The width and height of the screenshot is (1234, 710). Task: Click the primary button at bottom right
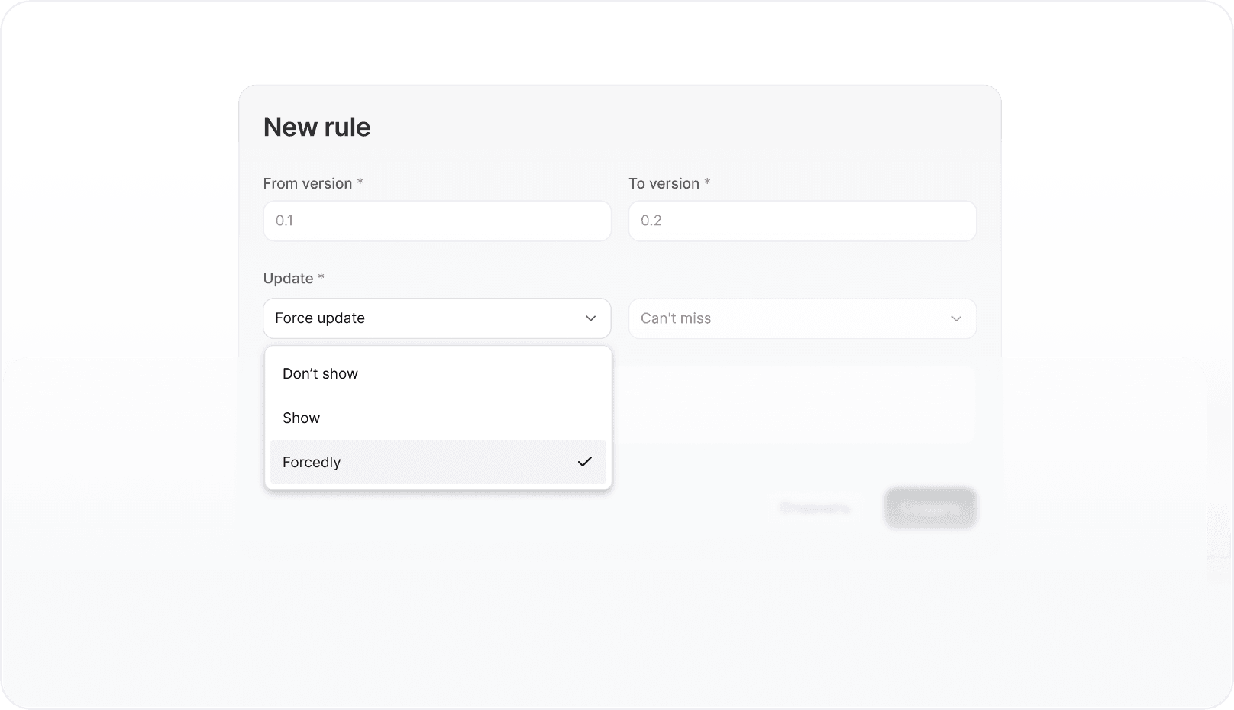coord(930,507)
